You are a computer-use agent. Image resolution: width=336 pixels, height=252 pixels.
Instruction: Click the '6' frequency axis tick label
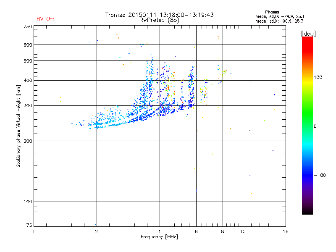click(196, 231)
